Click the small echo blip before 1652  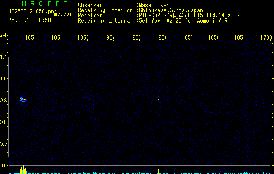click(x=47, y=102)
